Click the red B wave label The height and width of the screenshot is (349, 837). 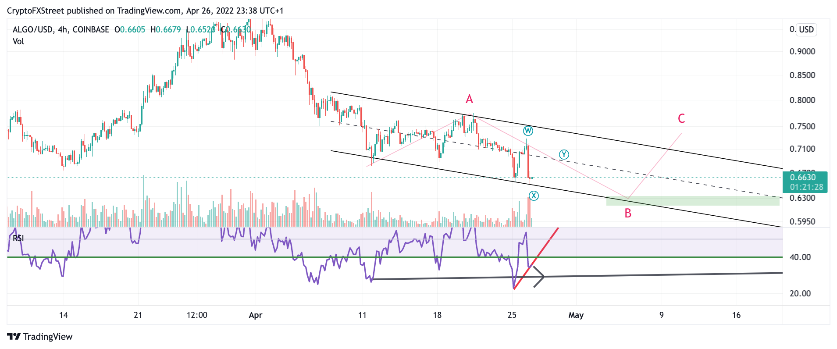628,214
